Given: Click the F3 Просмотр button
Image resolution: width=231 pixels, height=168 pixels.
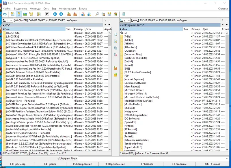Looking at the screenshot, I should [18, 164].
